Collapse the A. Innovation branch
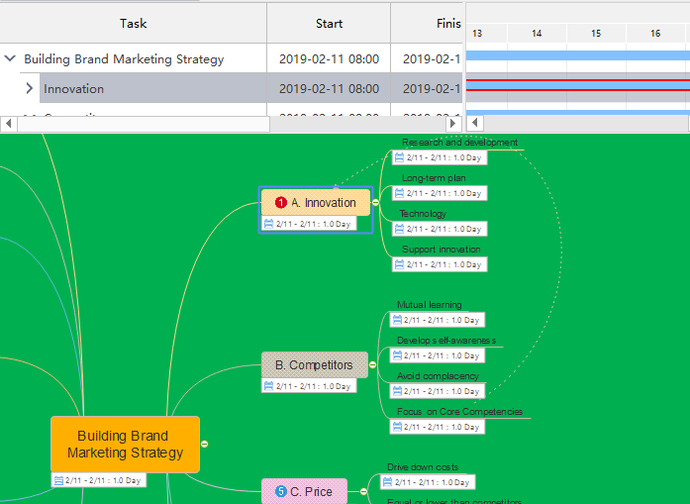 click(x=375, y=203)
